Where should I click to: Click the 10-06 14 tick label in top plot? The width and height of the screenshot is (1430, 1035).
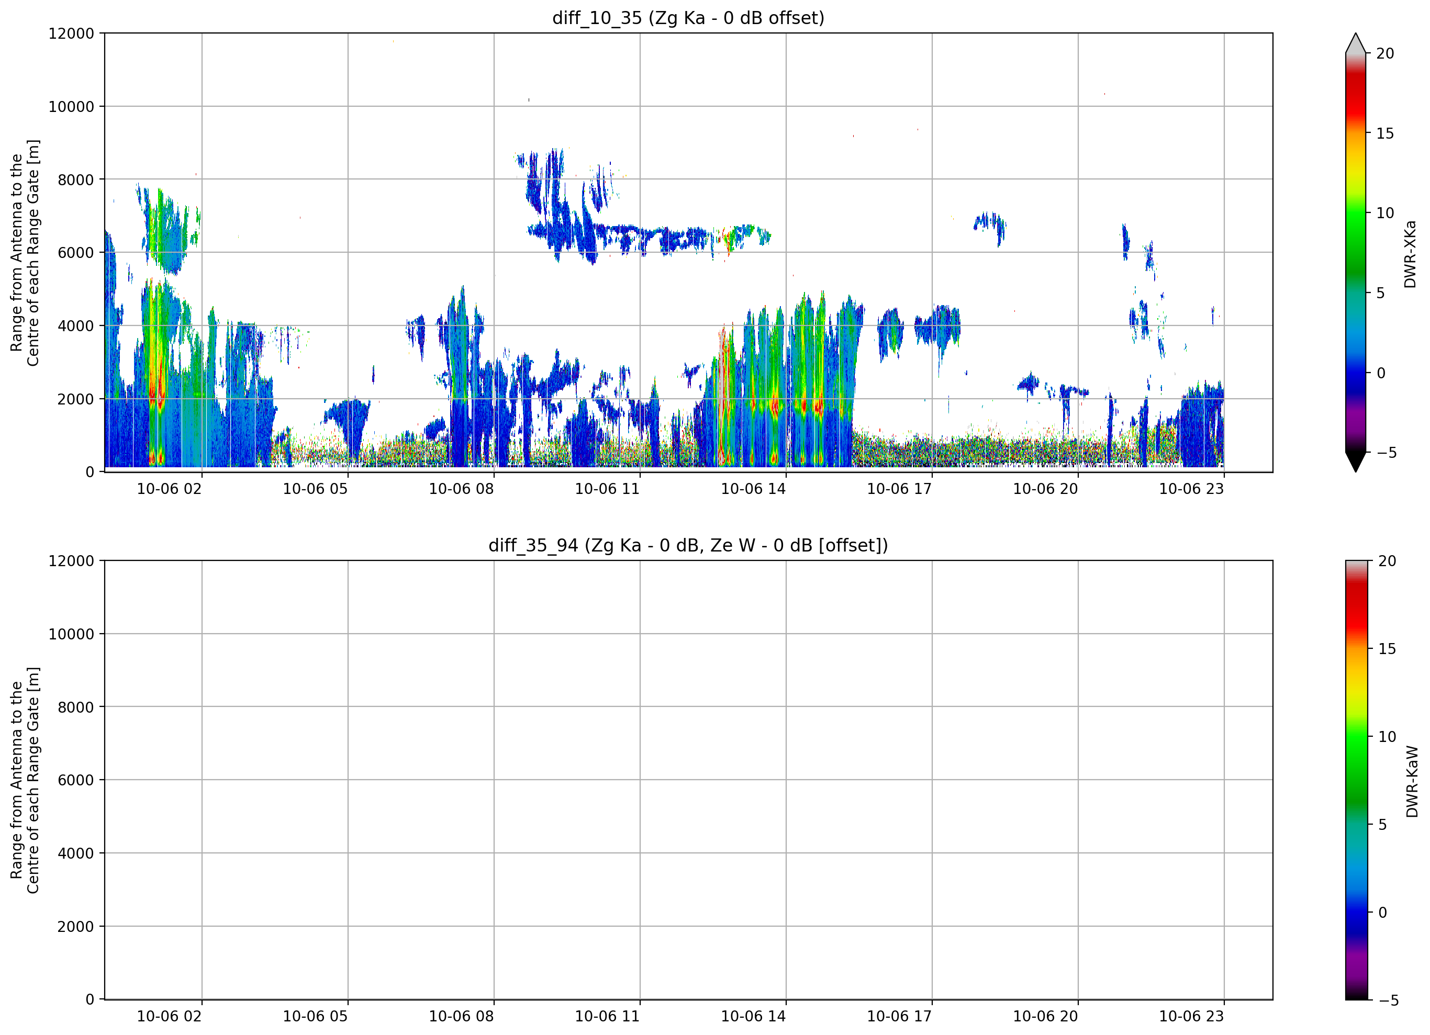click(753, 489)
